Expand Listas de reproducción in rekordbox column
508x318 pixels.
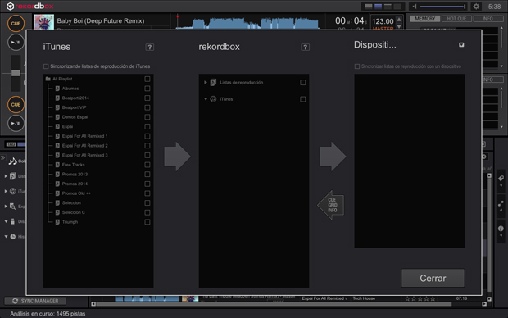[206, 82]
